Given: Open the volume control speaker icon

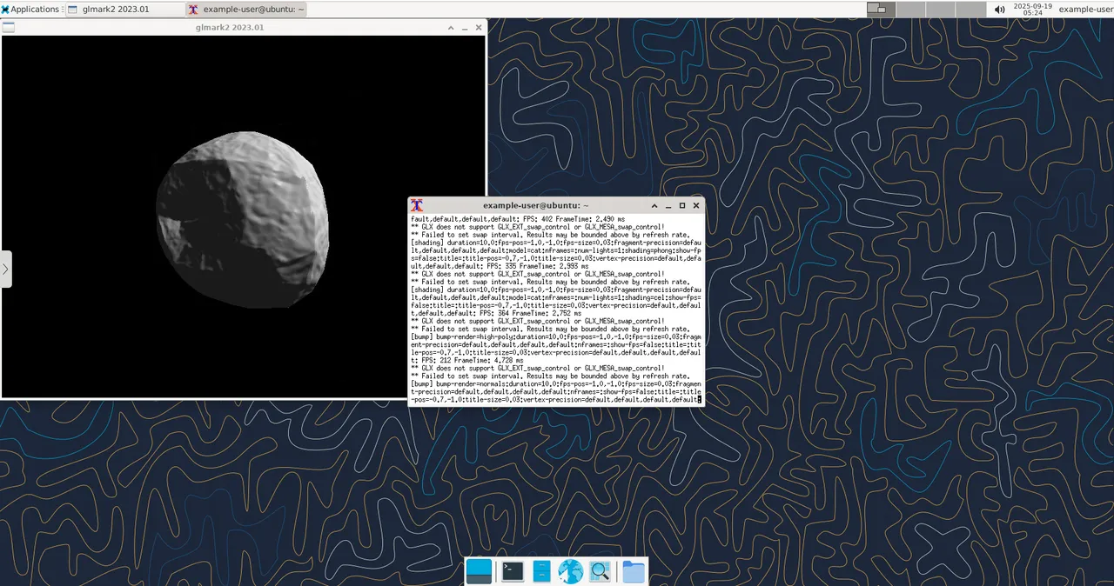Looking at the screenshot, I should 1000,9.
